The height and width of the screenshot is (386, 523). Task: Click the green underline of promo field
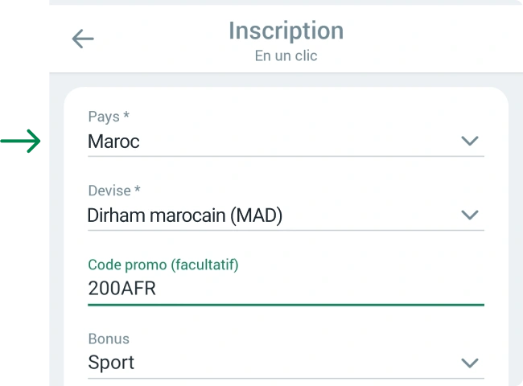tap(286, 305)
